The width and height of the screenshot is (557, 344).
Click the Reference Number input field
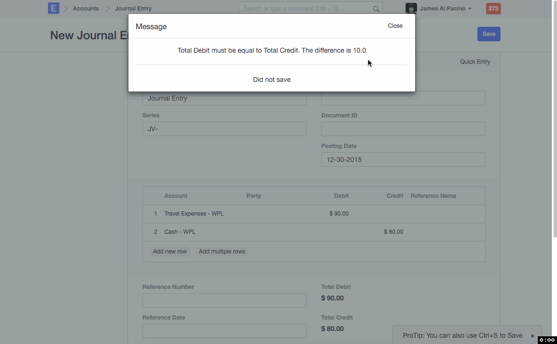pyautogui.click(x=224, y=300)
